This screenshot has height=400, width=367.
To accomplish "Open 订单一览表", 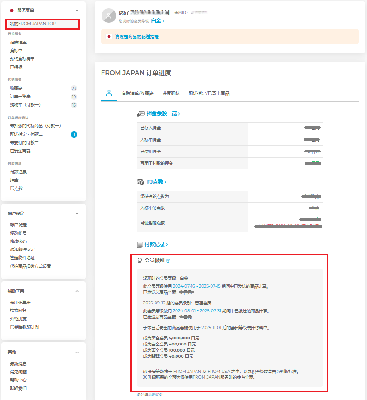I will click(20, 96).
